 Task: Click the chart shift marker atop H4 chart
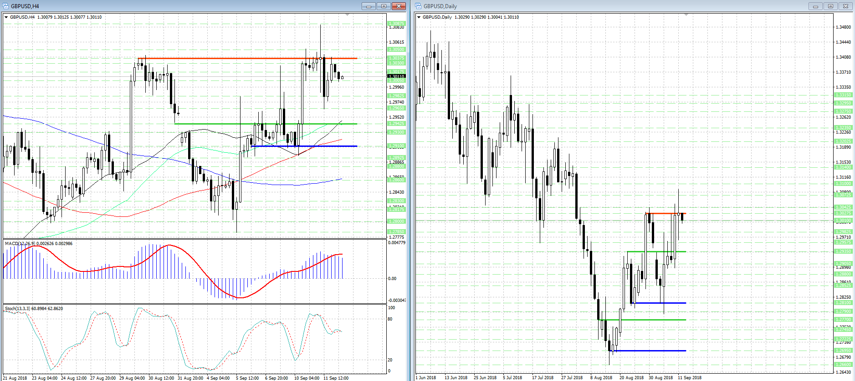[x=348, y=15]
